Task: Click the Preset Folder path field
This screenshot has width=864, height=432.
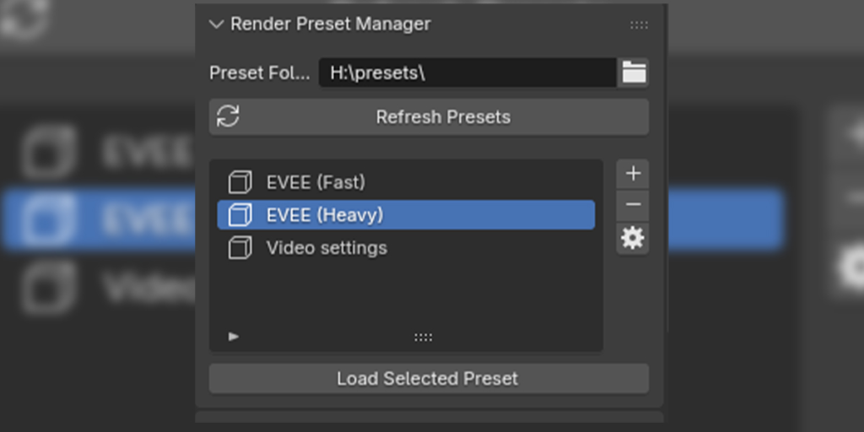Action: click(x=467, y=73)
